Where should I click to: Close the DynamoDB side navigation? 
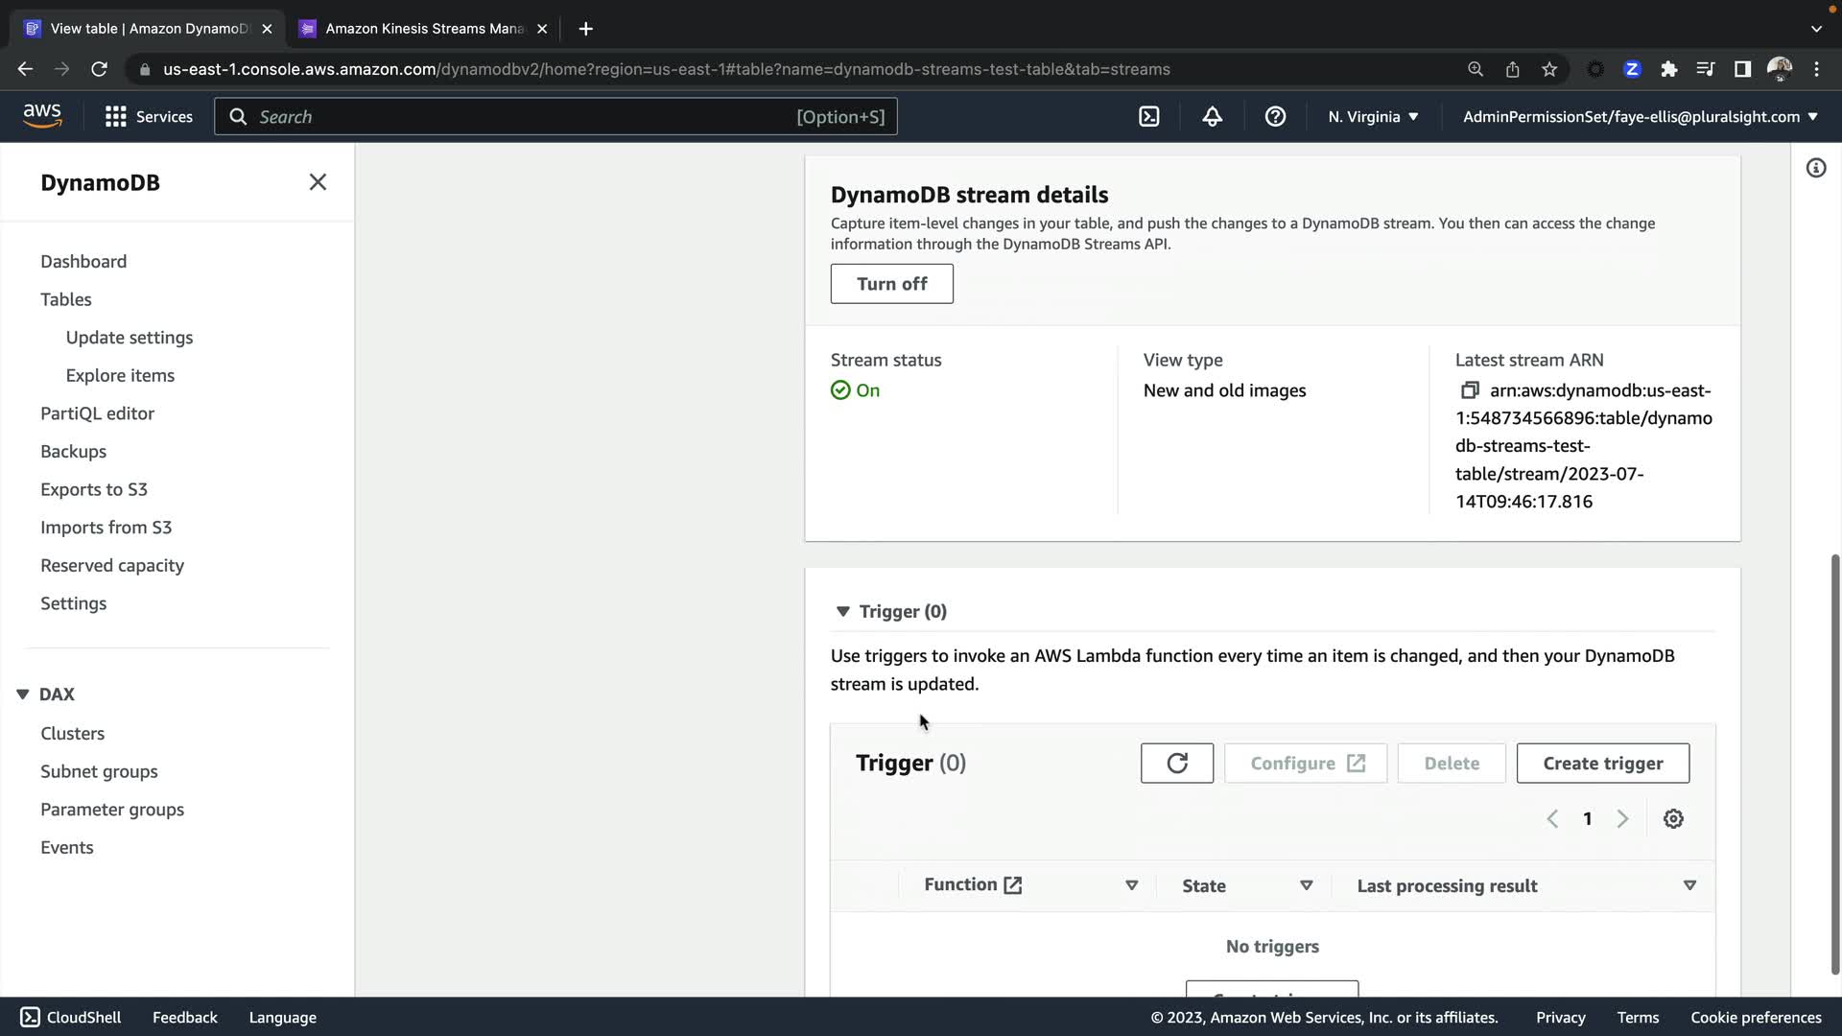(x=318, y=182)
